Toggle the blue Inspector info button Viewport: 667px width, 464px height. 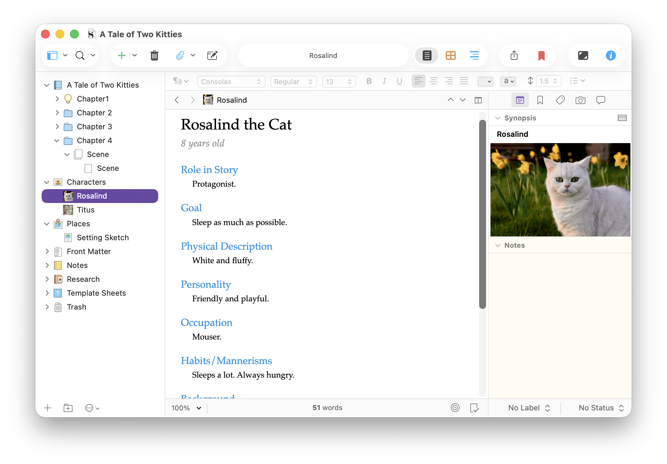pyautogui.click(x=611, y=55)
